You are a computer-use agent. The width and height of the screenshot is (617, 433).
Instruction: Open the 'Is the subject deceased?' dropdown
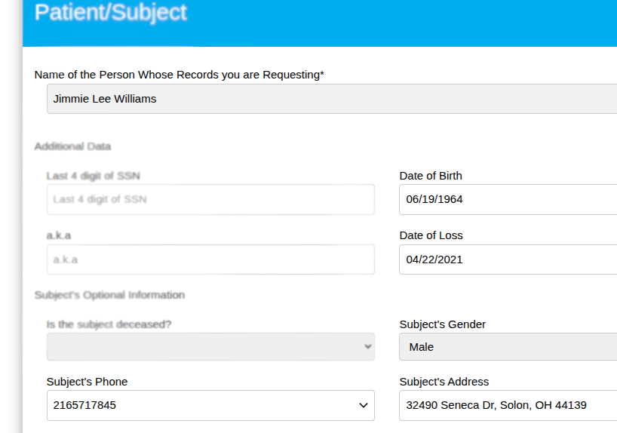(x=210, y=347)
